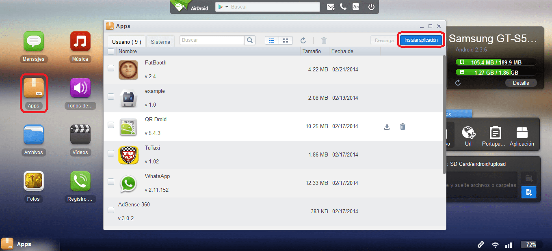Open the Registro de llamadas icon

(80, 181)
